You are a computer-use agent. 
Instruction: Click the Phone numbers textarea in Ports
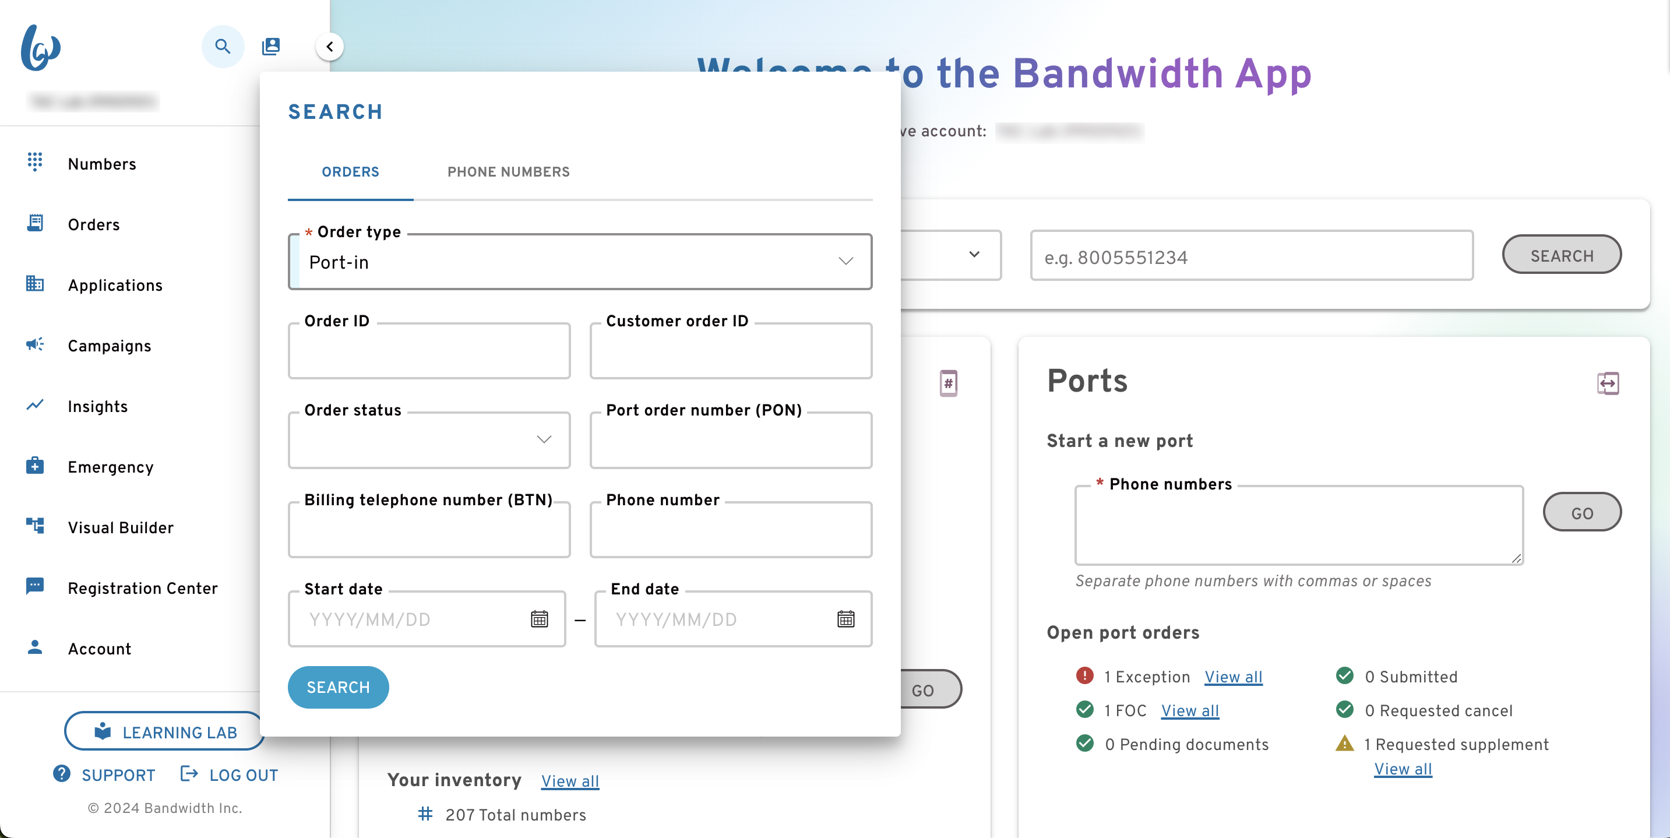[x=1299, y=526]
